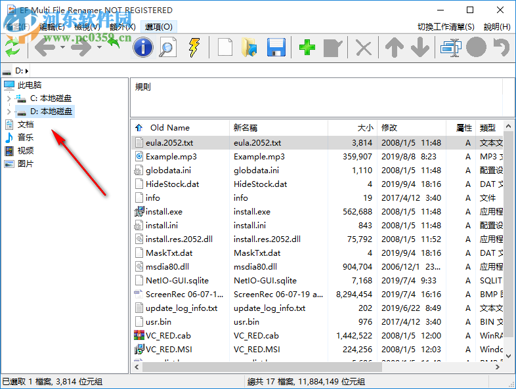Open the 檔案(F) menu
The width and height of the screenshot is (516, 389).
coord(18,27)
